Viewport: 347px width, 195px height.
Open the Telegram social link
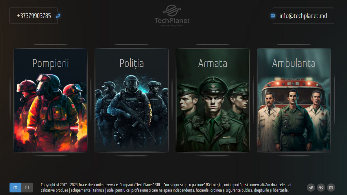pyautogui.click(x=311, y=187)
